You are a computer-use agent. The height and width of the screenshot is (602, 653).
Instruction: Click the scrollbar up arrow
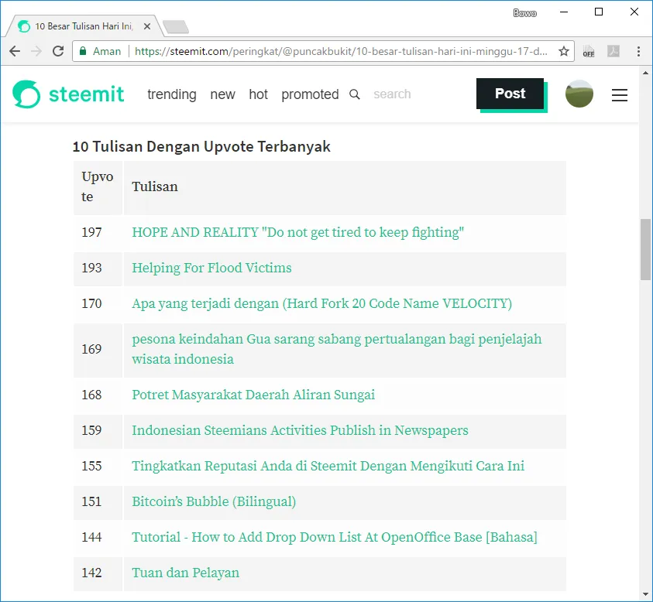click(x=645, y=73)
